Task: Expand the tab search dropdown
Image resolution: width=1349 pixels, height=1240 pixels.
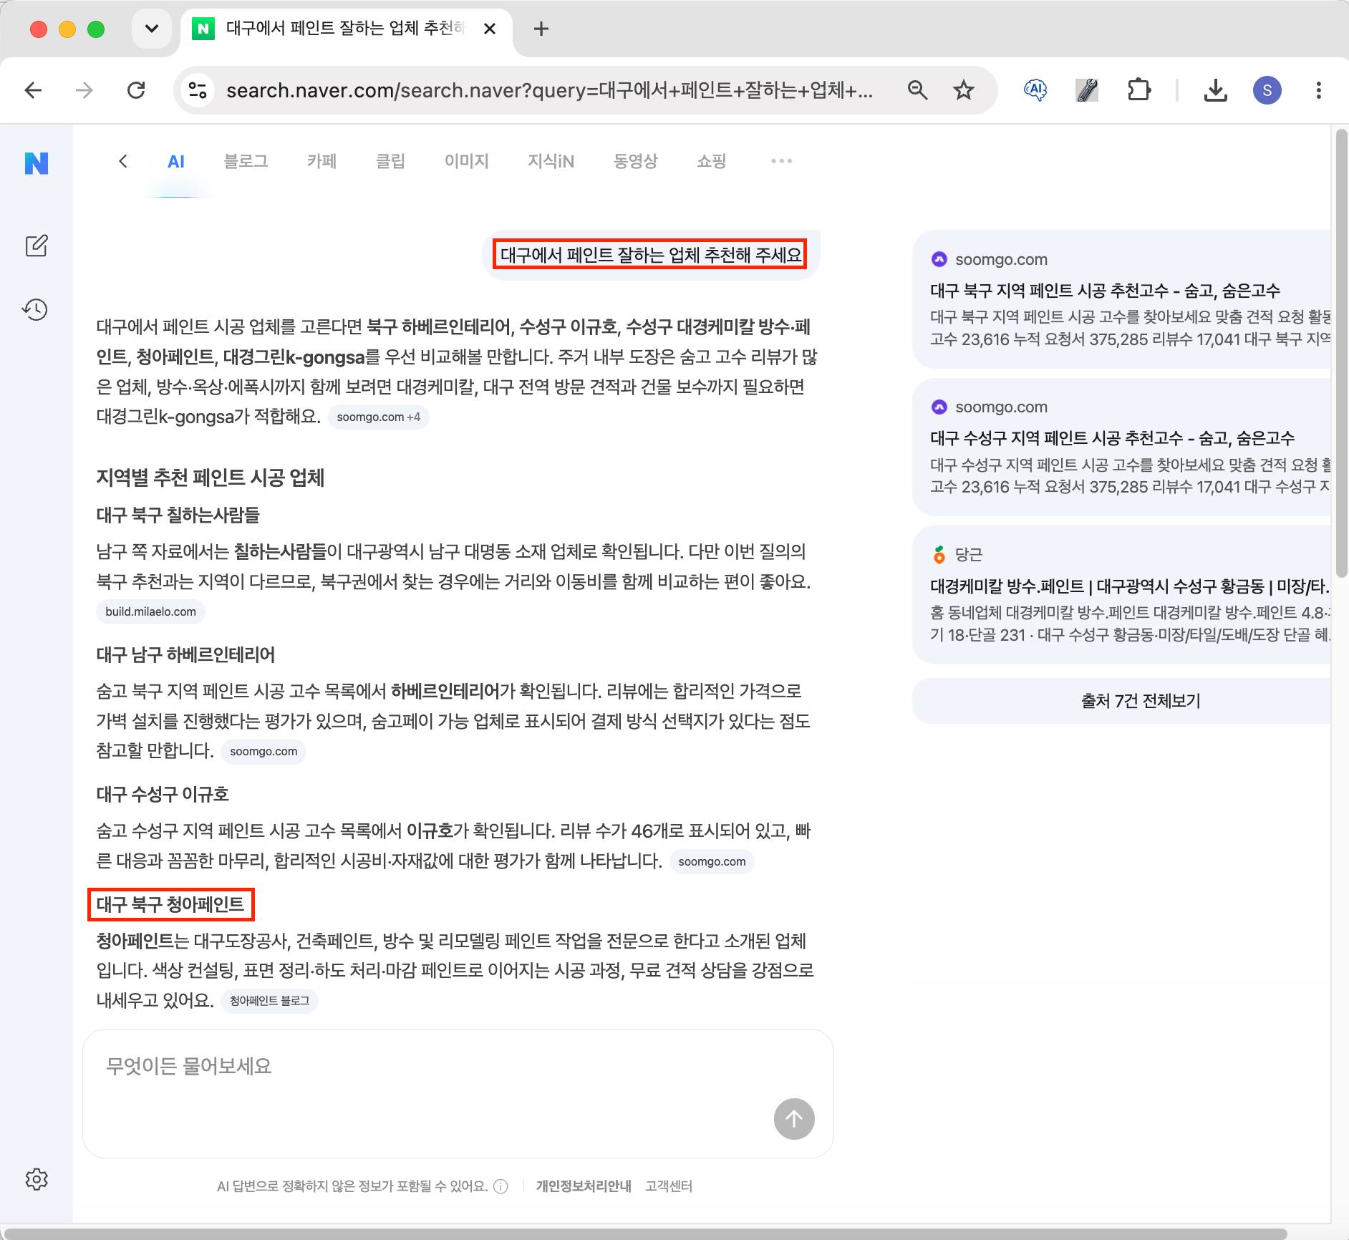Action: click(x=152, y=29)
